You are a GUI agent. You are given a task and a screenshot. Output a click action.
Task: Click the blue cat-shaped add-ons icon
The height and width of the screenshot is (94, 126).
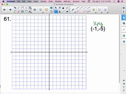pos(51,8)
